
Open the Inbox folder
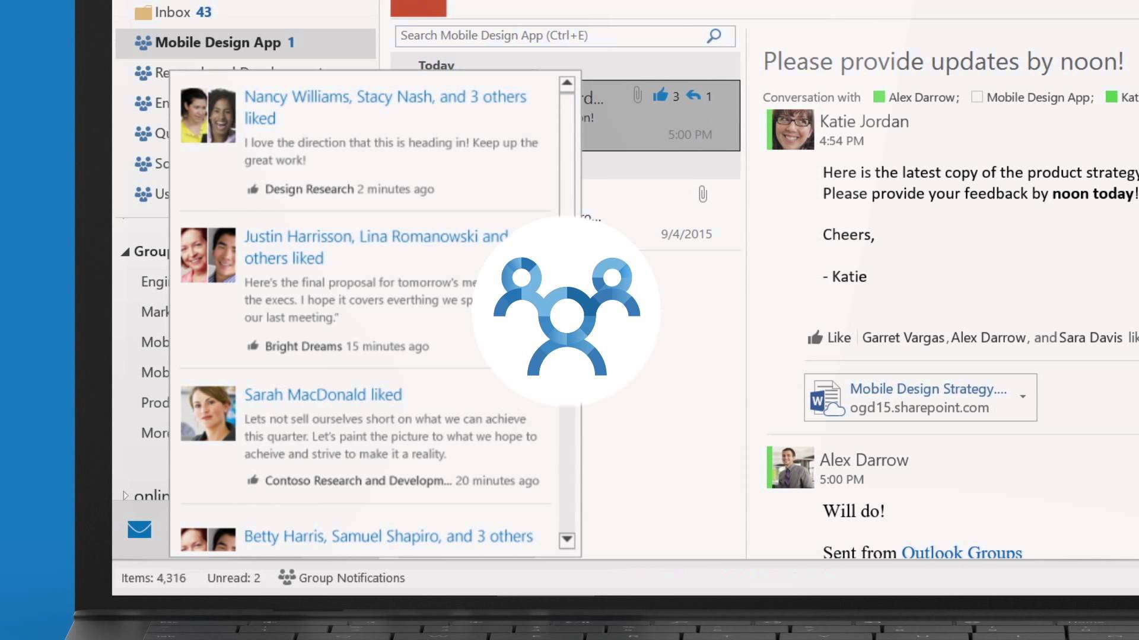(x=172, y=12)
